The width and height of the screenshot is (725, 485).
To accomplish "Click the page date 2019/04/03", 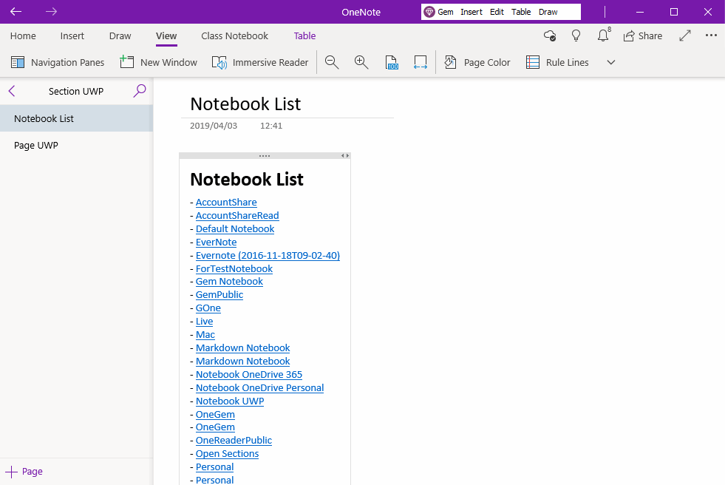I will click(214, 126).
